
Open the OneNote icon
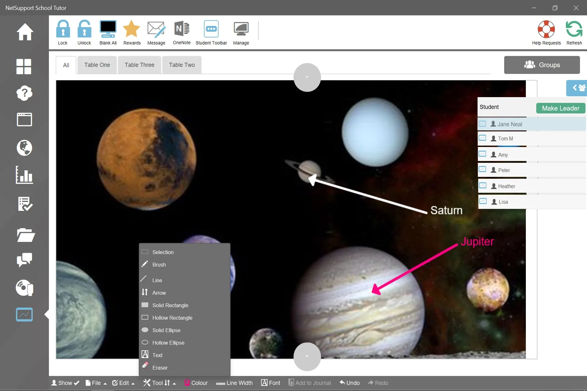click(182, 29)
